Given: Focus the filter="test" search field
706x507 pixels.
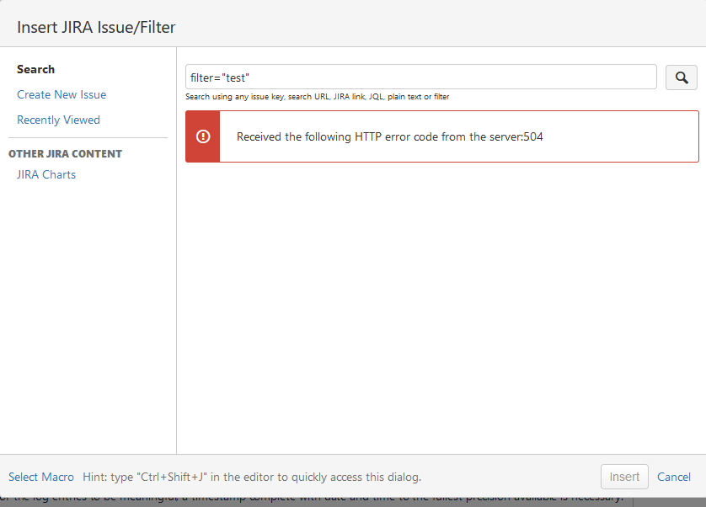Looking at the screenshot, I should (x=421, y=77).
